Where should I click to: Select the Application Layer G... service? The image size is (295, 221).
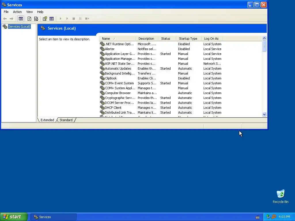(x=120, y=54)
